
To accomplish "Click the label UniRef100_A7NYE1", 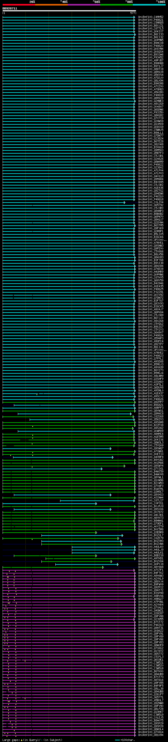I will coord(151,243).
